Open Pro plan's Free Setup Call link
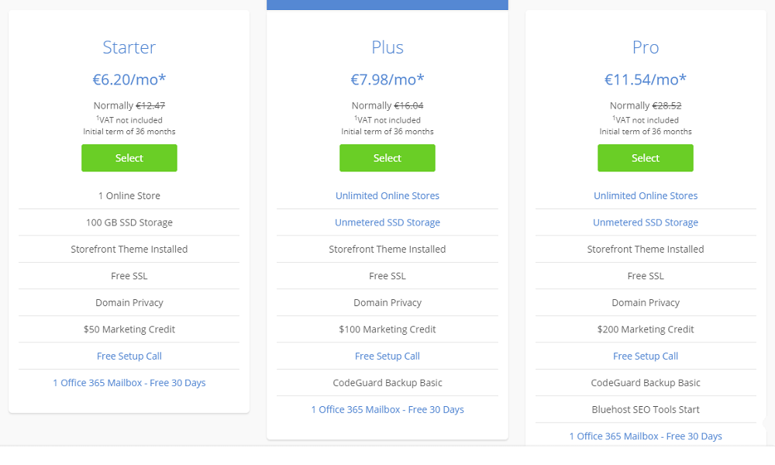The height and width of the screenshot is (465, 775). pyautogui.click(x=646, y=356)
